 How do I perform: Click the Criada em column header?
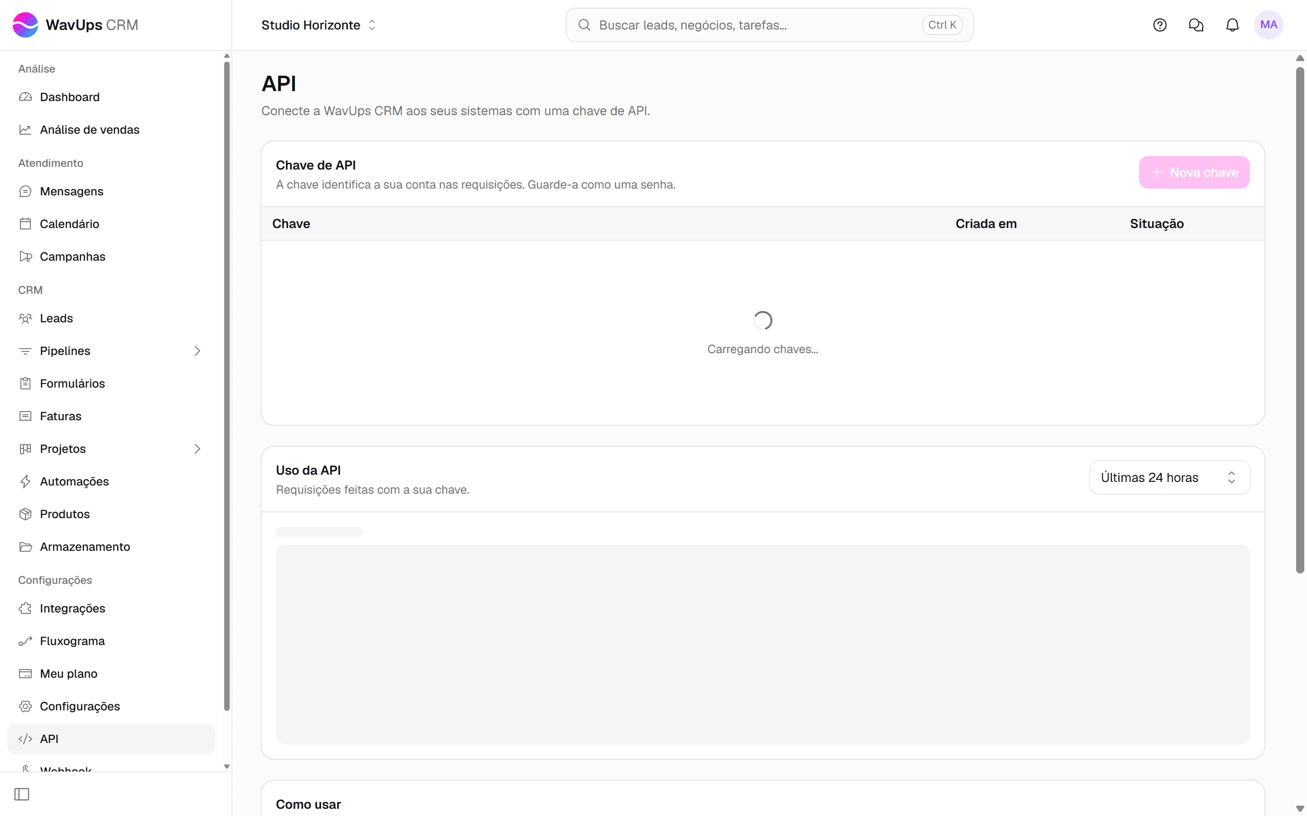point(986,224)
